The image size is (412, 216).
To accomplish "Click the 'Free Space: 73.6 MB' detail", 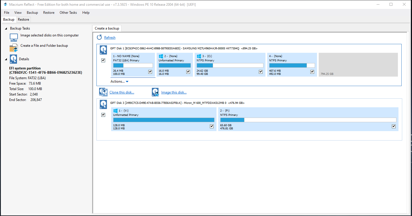I will pos(25,83).
